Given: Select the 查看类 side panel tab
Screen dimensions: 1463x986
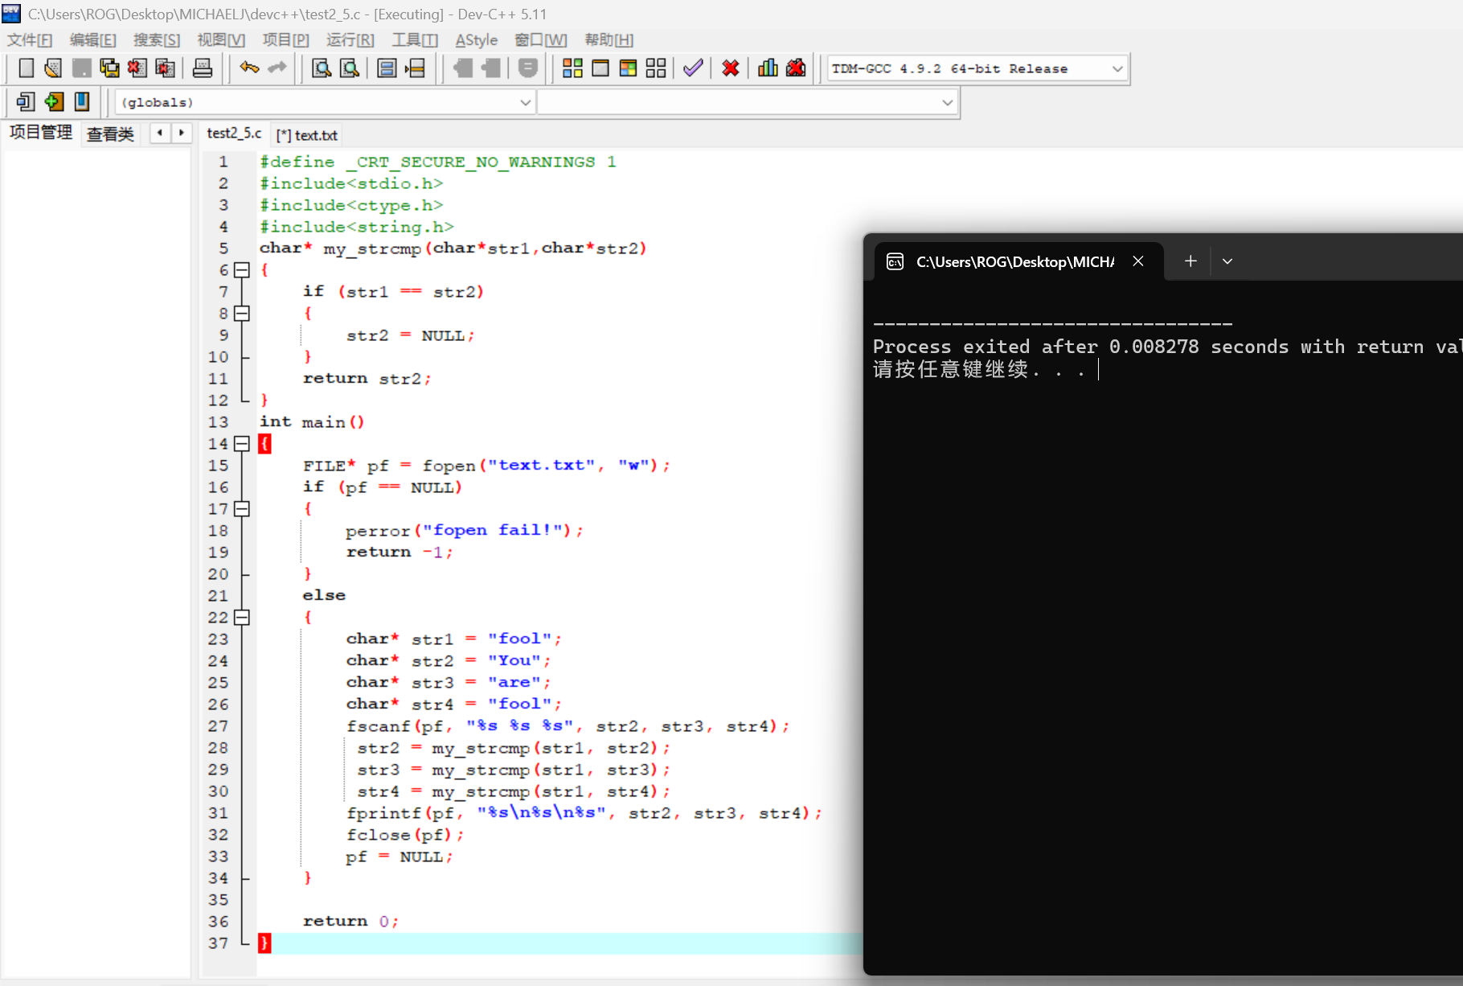Looking at the screenshot, I should tap(111, 134).
